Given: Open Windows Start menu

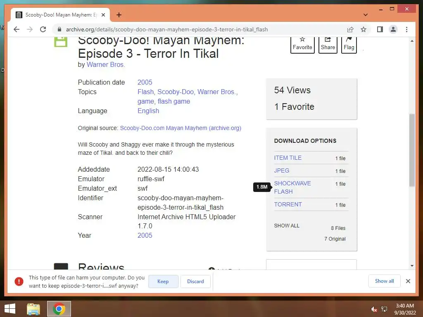Looking at the screenshot, I should pyautogui.click(x=10, y=309).
